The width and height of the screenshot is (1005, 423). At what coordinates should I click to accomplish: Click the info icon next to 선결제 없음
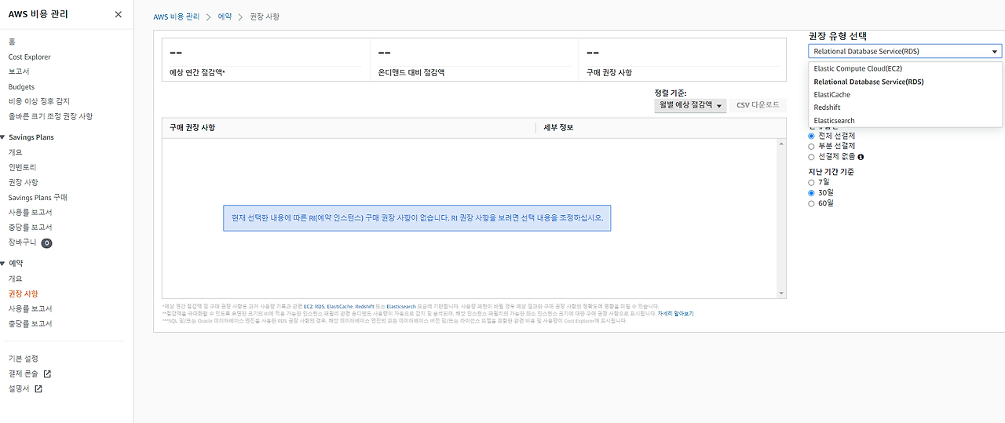pyautogui.click(x=861, y=157)
